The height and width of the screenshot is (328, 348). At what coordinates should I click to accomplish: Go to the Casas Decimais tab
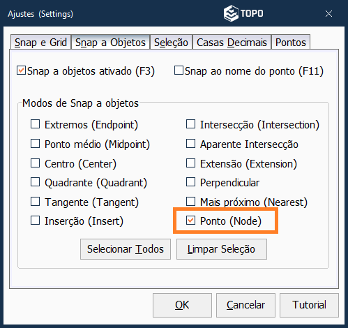coord(232,43)
